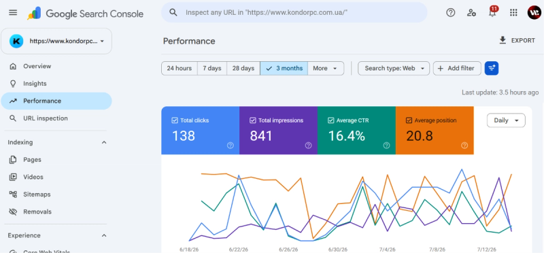The height and width of the screenshot is (253, 544).
Task: Click the 7/4/26 chart axis label
Action: point(387,250)
